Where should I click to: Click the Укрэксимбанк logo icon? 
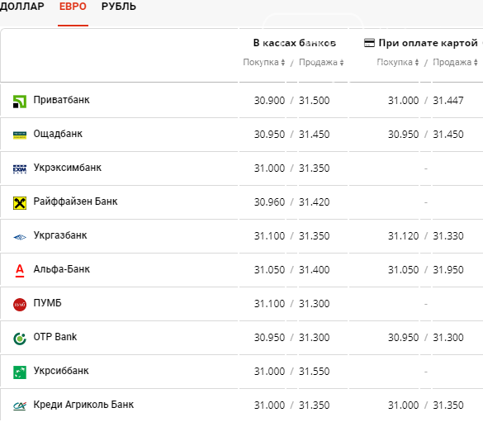(20, 169)
